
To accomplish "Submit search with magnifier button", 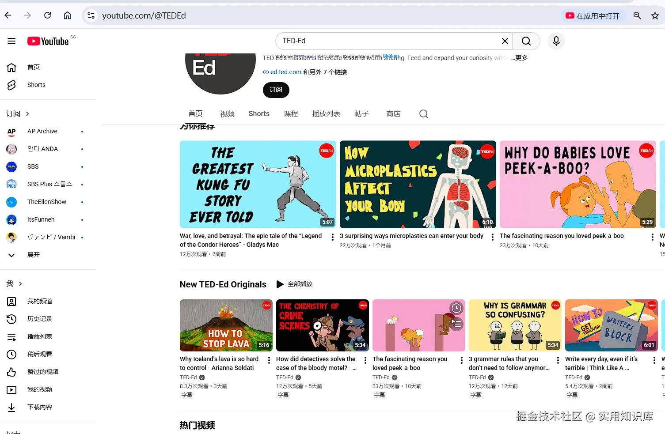I will tap(526, 41).
